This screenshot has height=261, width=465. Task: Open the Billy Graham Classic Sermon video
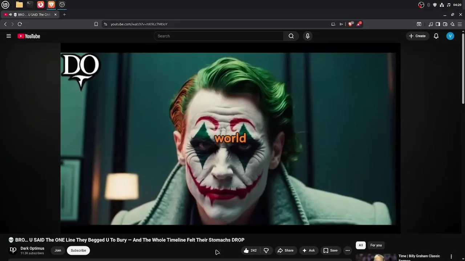[419, 257]
